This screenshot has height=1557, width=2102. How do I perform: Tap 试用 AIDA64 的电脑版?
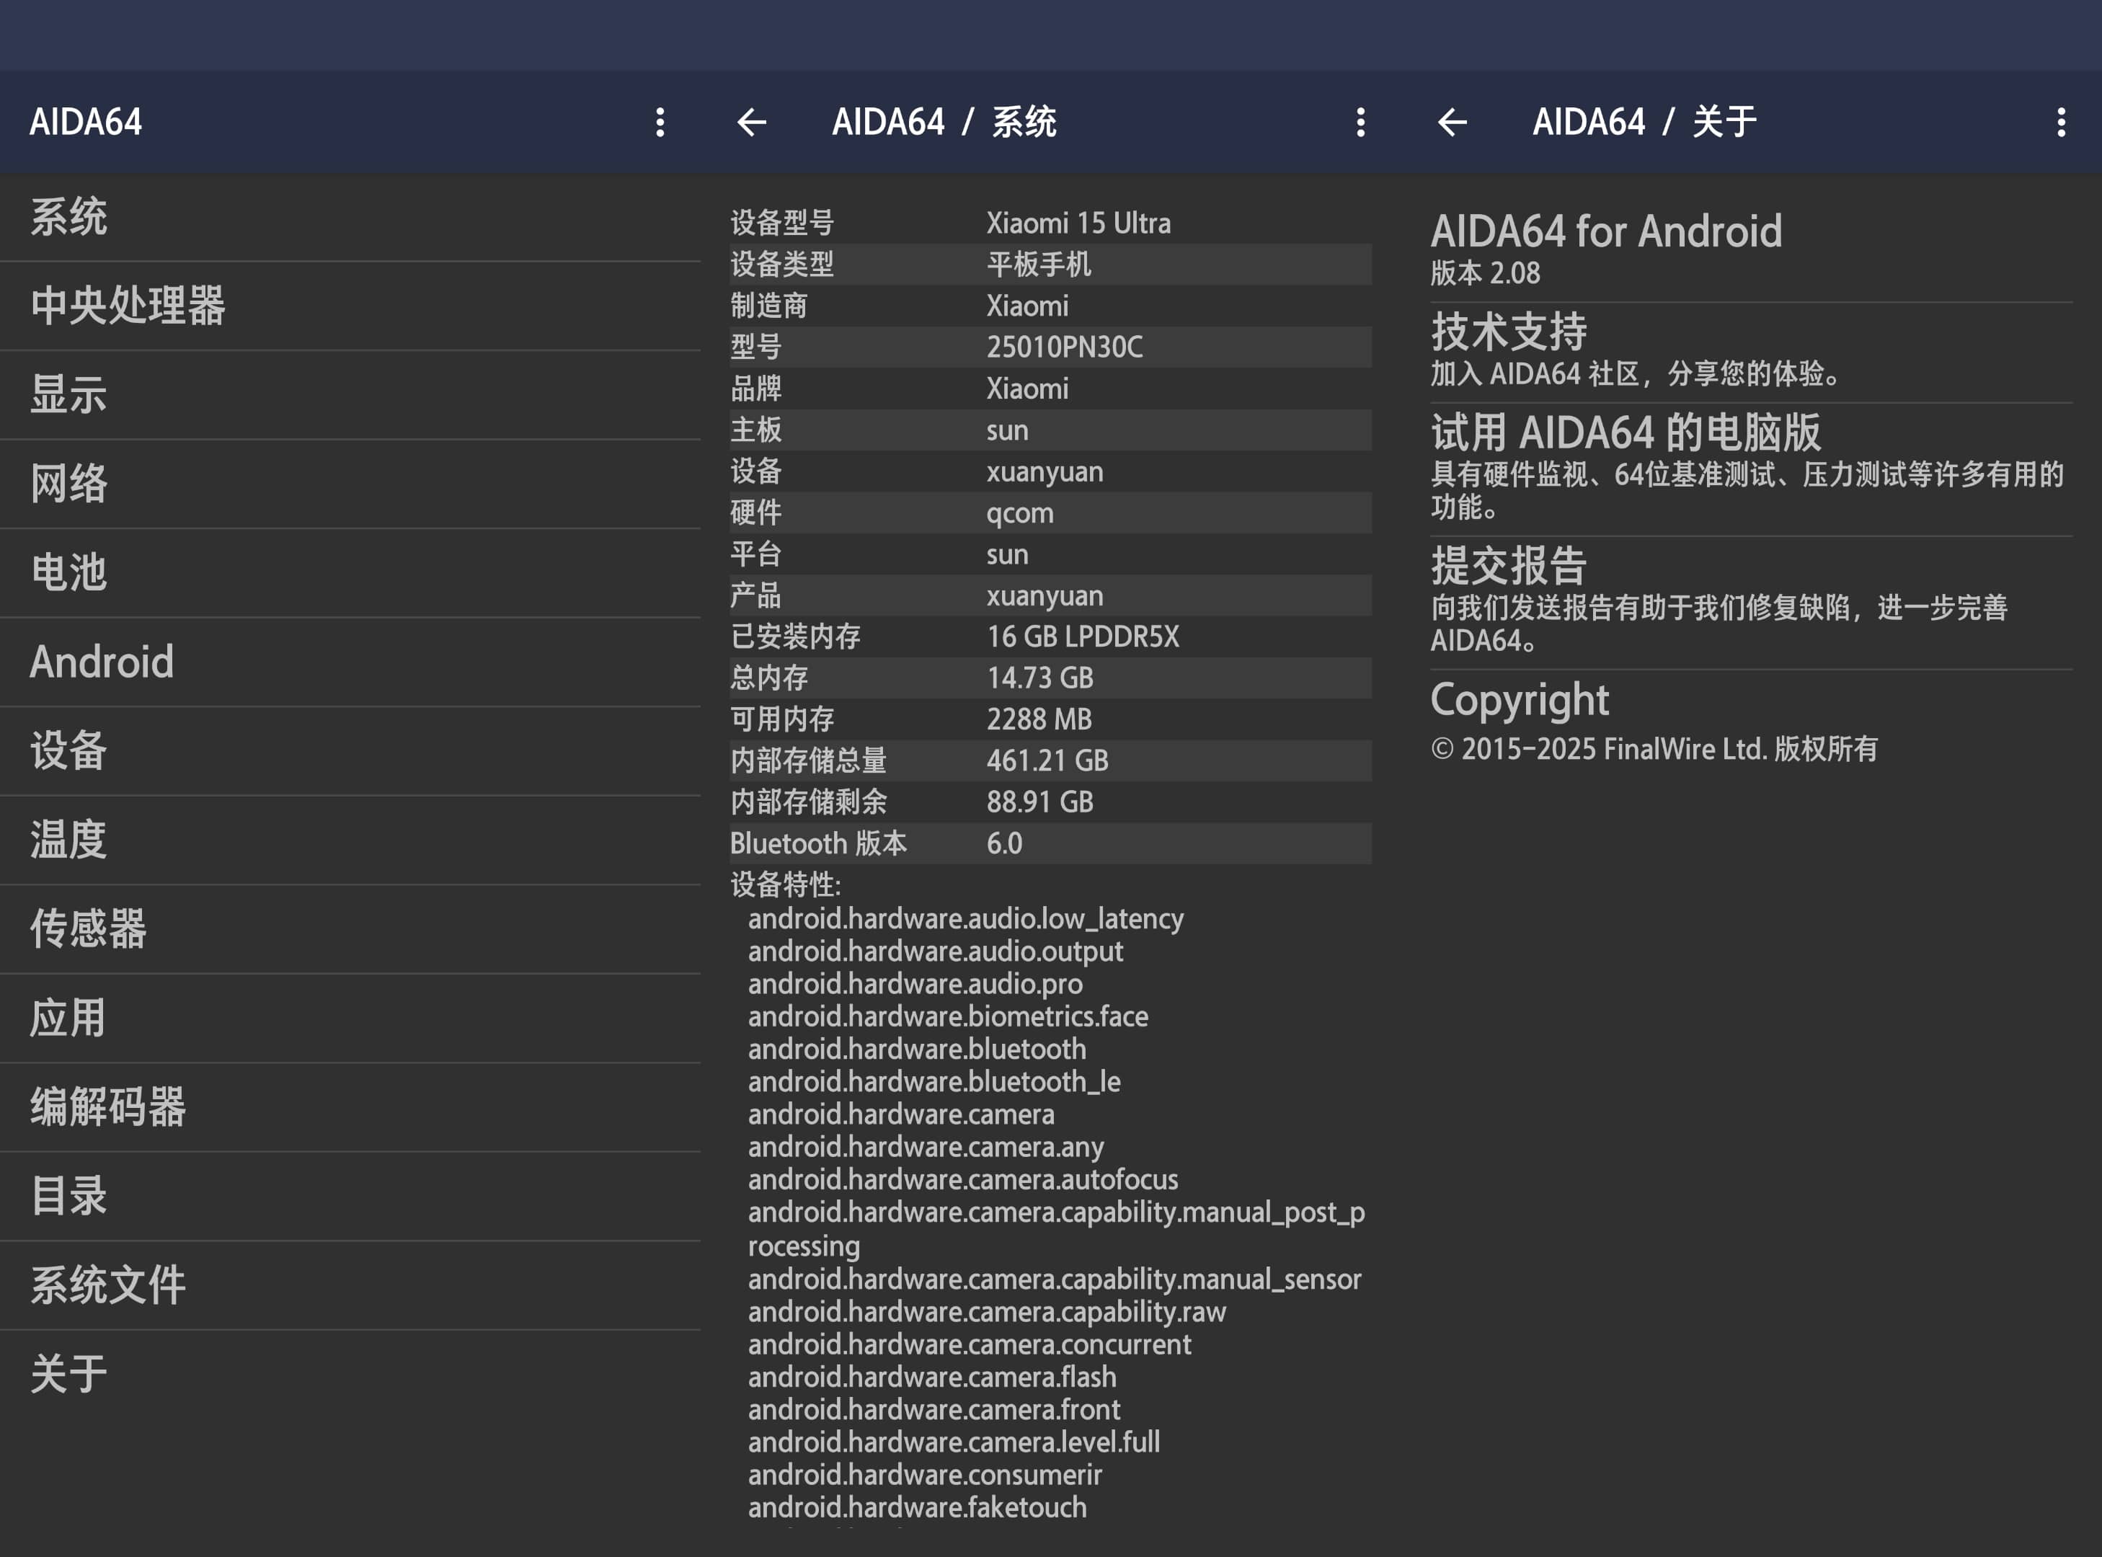[x=1752, y=469]
